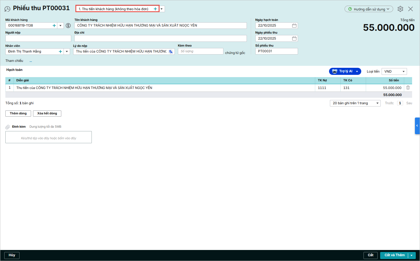Open the Loại tiền VND dropdown
Image resolution: width=420 pixels, height=261 pixels.
click(x=394, y=72)
